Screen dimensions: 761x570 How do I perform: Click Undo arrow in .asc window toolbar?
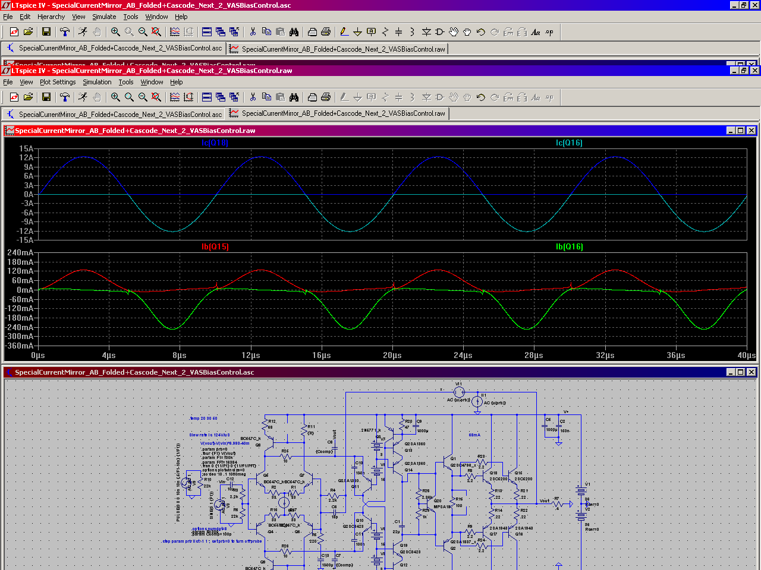[481, 32]
